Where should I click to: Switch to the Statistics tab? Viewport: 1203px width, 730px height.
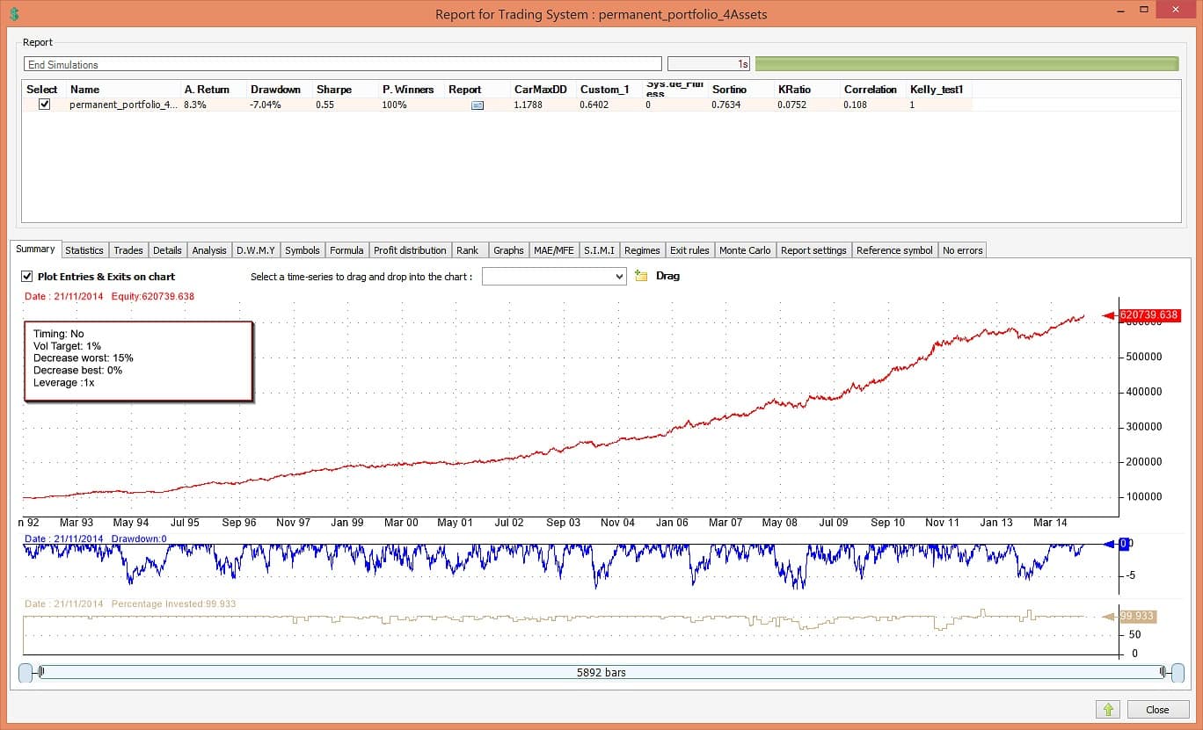[x=84, y=250]
